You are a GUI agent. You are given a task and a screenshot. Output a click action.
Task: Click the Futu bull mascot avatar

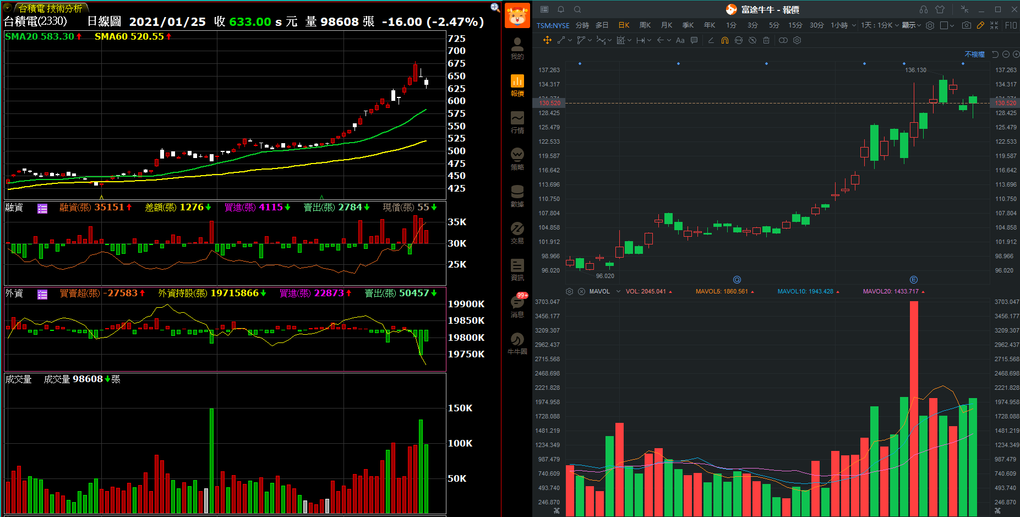(517, 15)
